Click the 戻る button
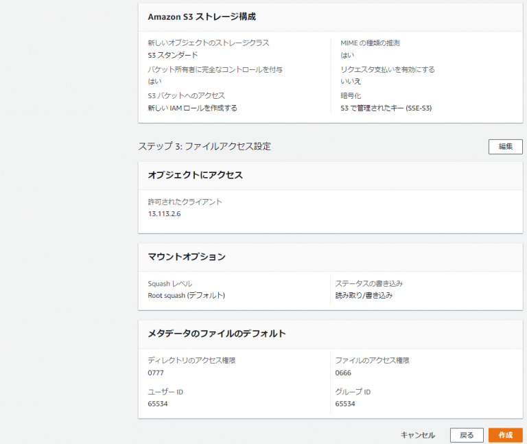Viewport: 527px width, 444px height. click(x=467, y=435)
